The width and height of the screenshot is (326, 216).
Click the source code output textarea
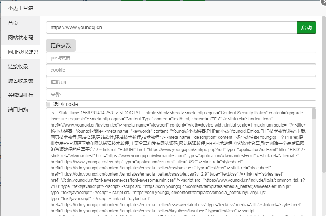click(179, 162)
